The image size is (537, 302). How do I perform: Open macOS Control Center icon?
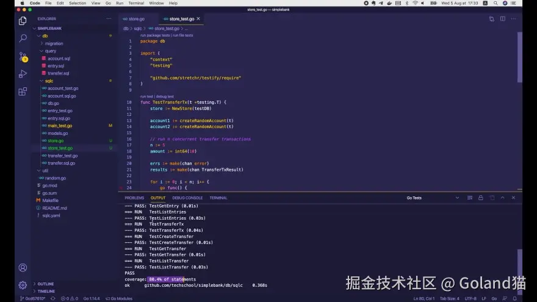[x=513, y=3]
